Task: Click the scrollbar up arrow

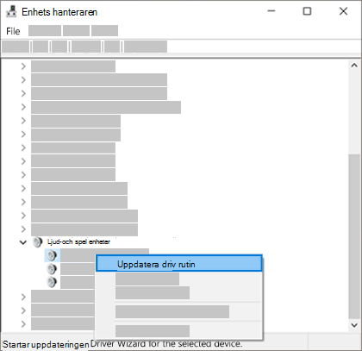Action: [354, 66]
